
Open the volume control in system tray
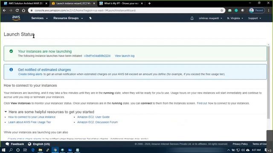[243, 150]
